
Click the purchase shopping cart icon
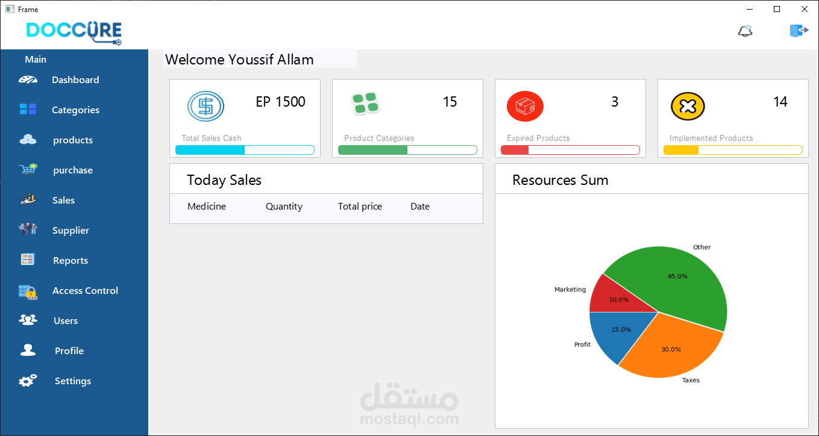[28, 170]
